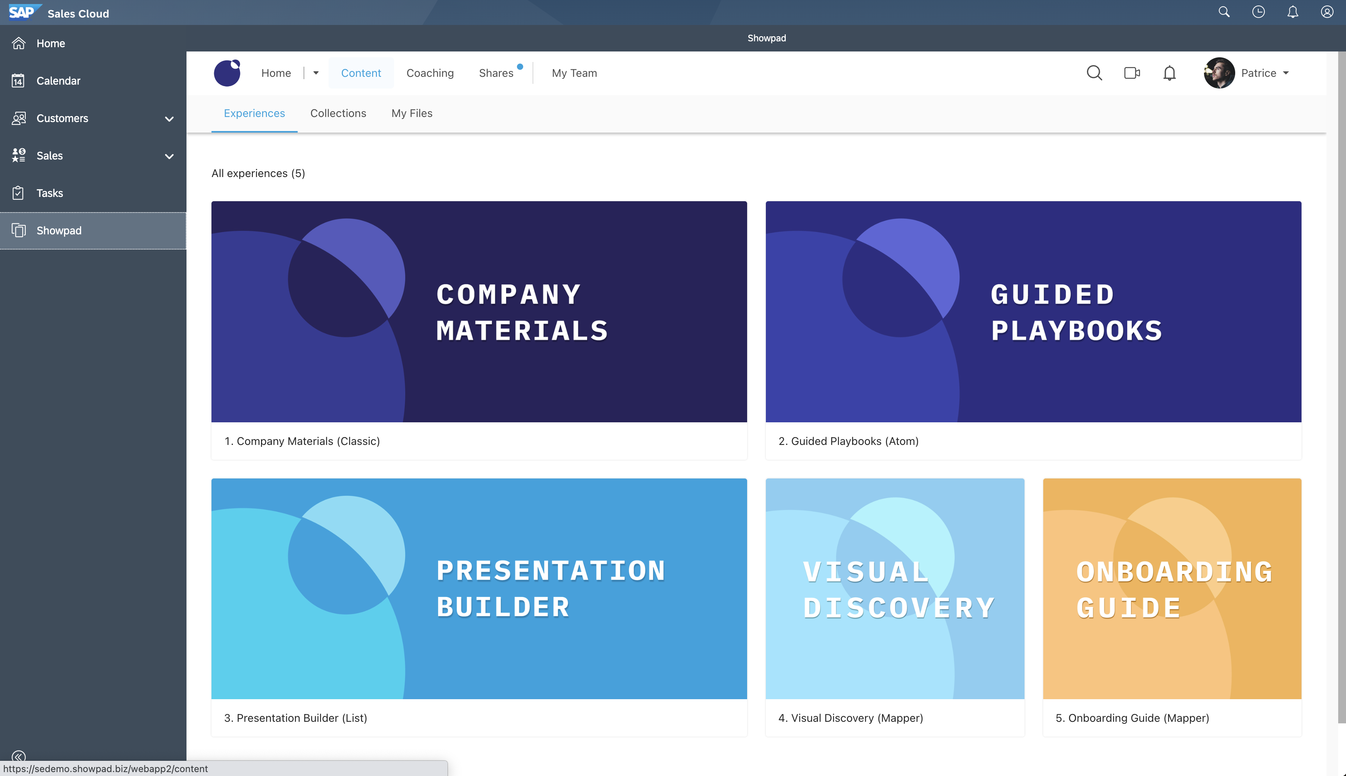Open the Onboarding Guide experience tile

[1172, 589]
